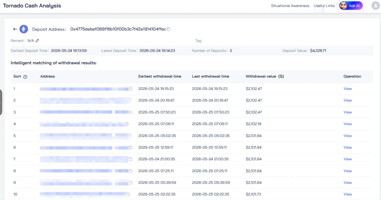View details for row 4 ($2,102.19)
The height and width of the screenshot is (200, 381).
[347, 124]
